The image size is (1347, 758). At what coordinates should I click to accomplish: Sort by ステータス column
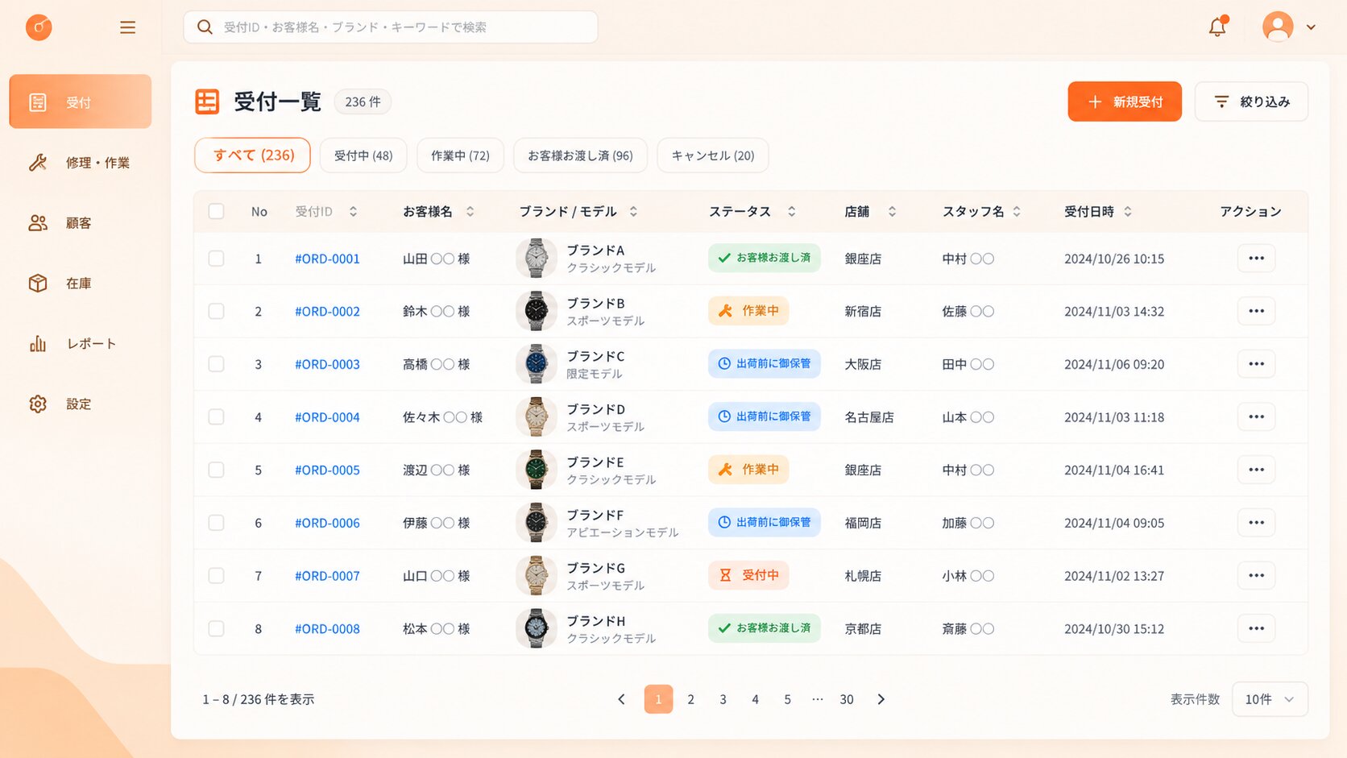pos(792,211)
